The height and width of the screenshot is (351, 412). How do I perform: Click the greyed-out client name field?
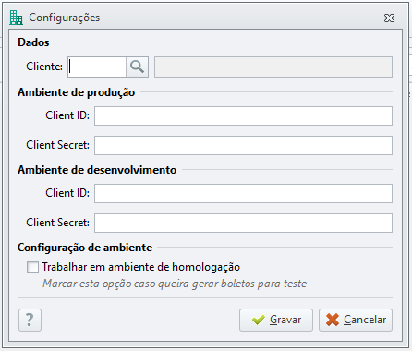pyautogui.click(x=273, y=67)
